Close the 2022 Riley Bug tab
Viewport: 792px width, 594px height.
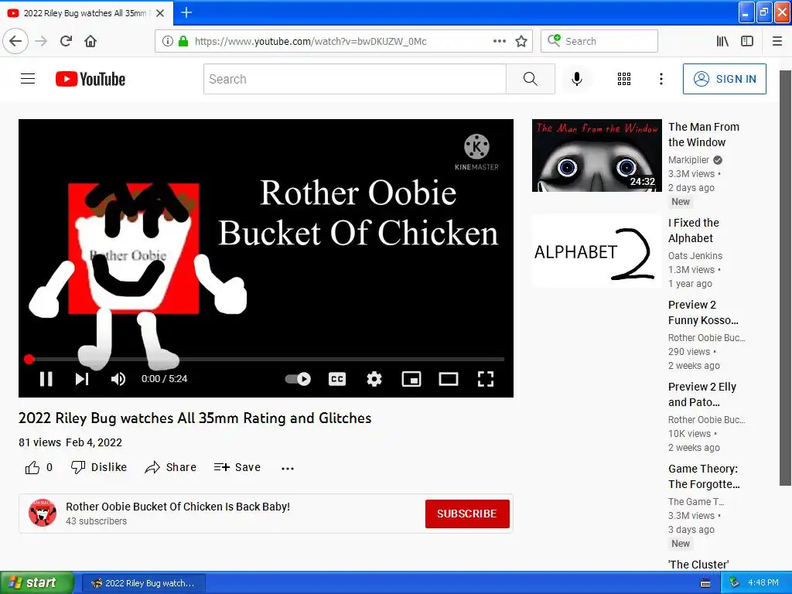[160, 13]
